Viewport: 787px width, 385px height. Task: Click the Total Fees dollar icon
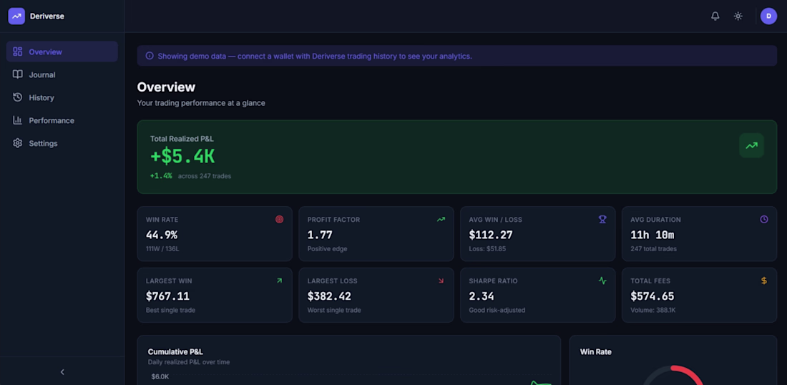tap(764, 281)
